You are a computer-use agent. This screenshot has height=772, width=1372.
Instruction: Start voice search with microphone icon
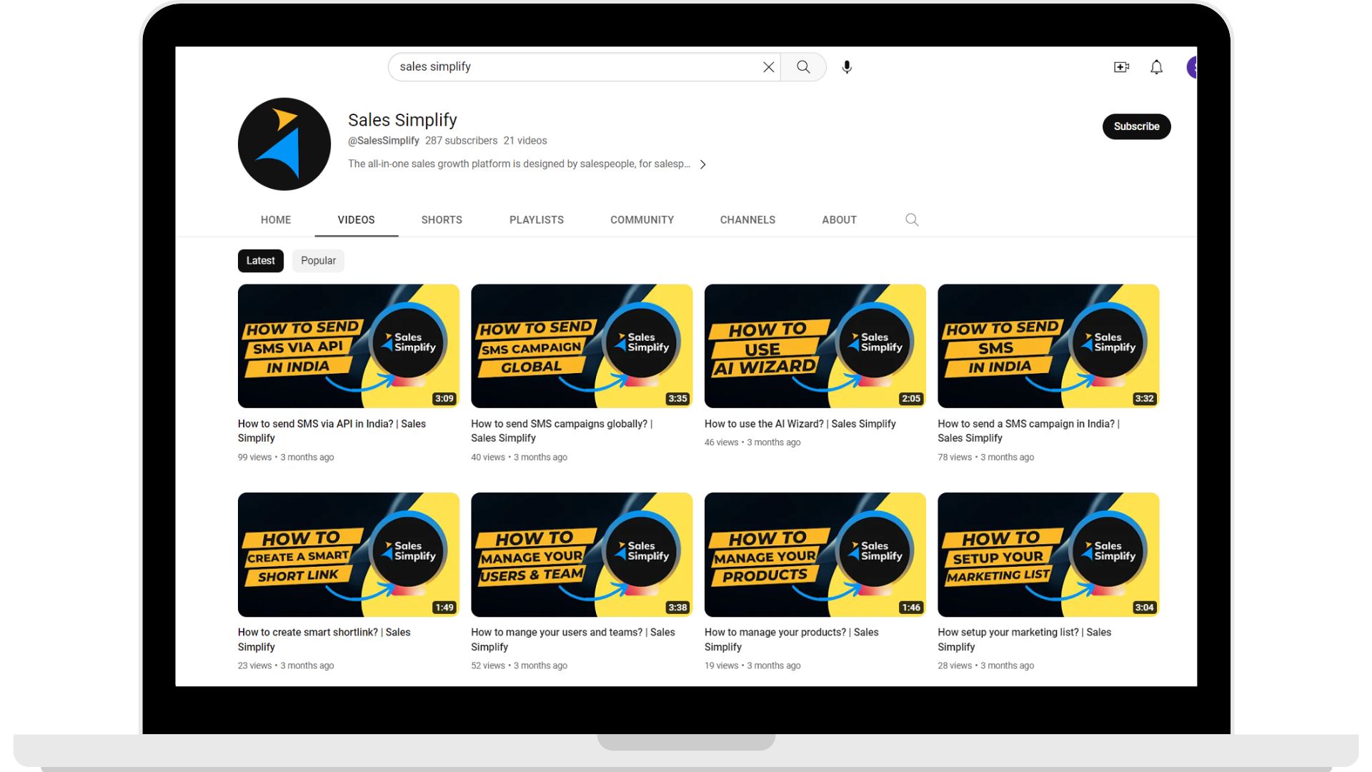pyautogui.click(x=847, y=67)
